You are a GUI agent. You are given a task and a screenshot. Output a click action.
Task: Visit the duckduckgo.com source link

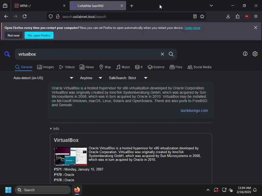(194, 111)
